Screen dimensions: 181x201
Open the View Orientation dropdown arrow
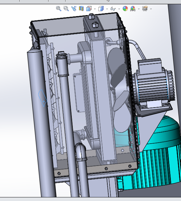pos(95,9)
